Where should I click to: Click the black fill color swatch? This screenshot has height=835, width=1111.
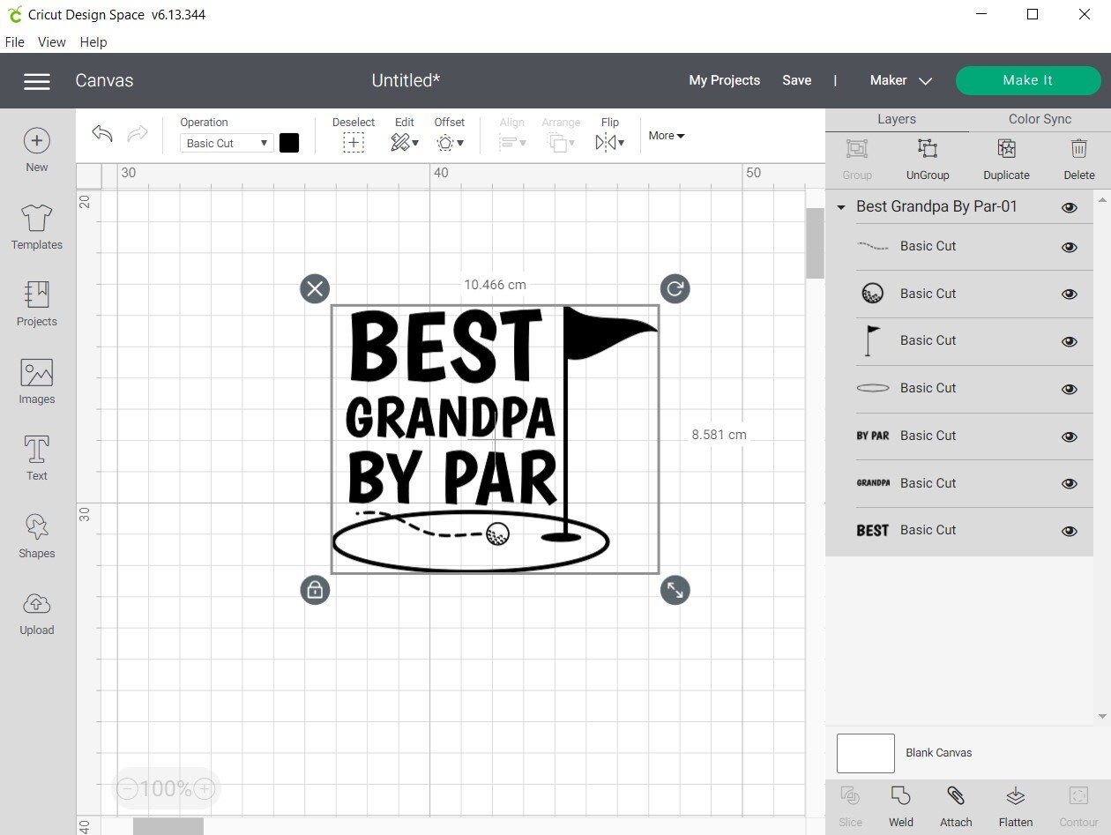289,142
